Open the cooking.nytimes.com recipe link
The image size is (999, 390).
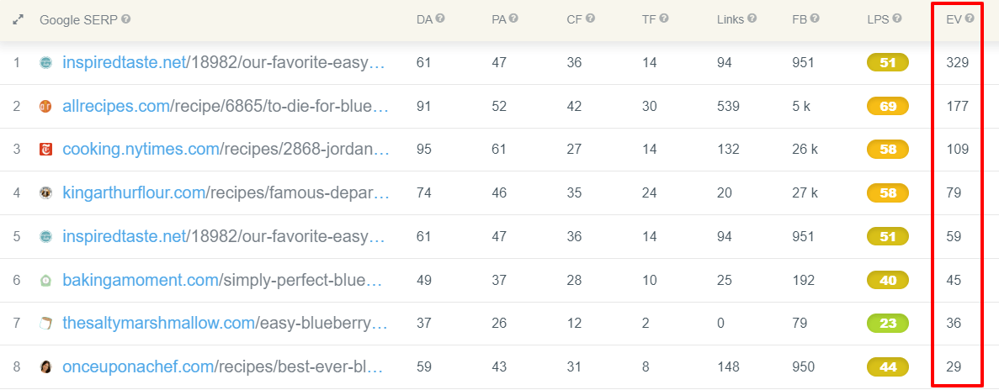click(226, 150)
